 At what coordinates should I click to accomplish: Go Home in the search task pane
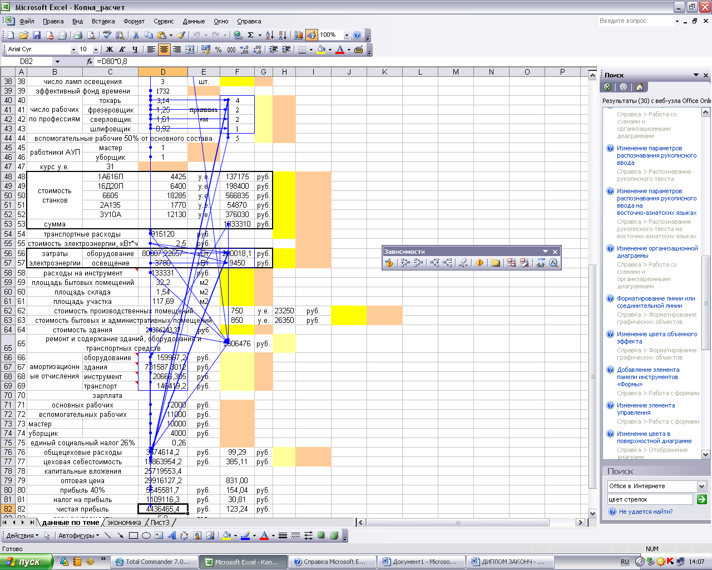[640, 87]
